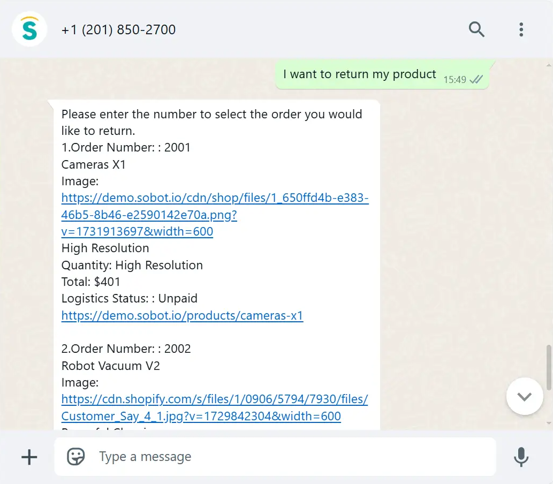Click the contact phone number +1 (201) 850-2700
Viewport: 553px width, 484px height.
118,29
